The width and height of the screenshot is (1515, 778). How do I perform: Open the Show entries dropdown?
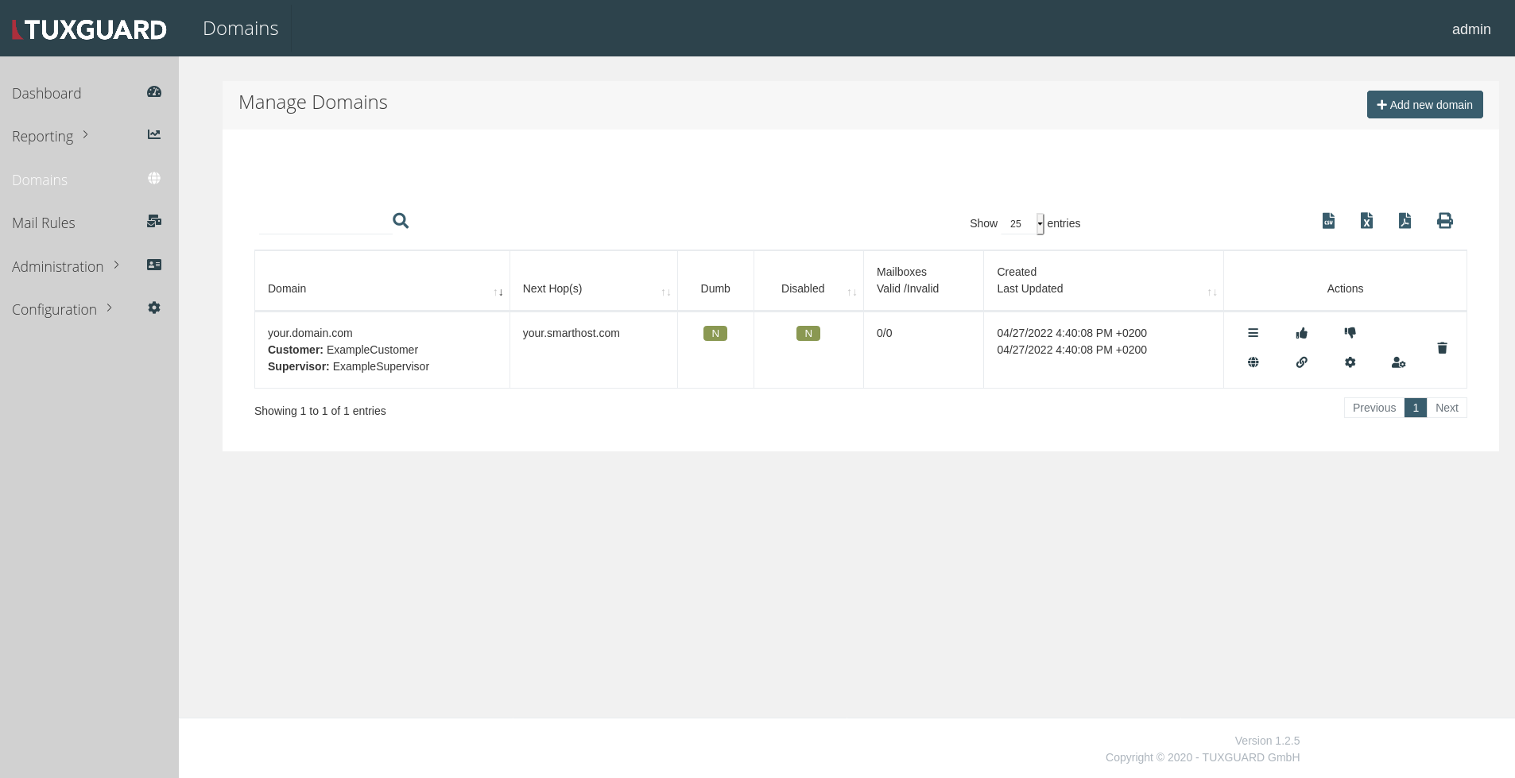pos(1024,223)
